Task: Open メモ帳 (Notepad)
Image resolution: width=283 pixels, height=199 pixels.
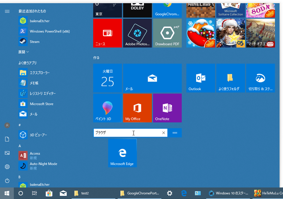Action: click(x=29, y=83)
